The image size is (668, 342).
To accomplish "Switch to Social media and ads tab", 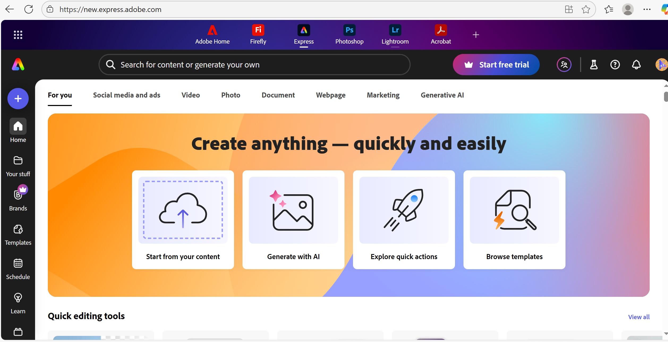I will (x=126, y=95).
